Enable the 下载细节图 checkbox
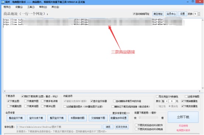 (25, 101)
